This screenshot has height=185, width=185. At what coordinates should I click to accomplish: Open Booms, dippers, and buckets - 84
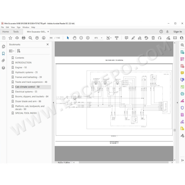[32, 96]
